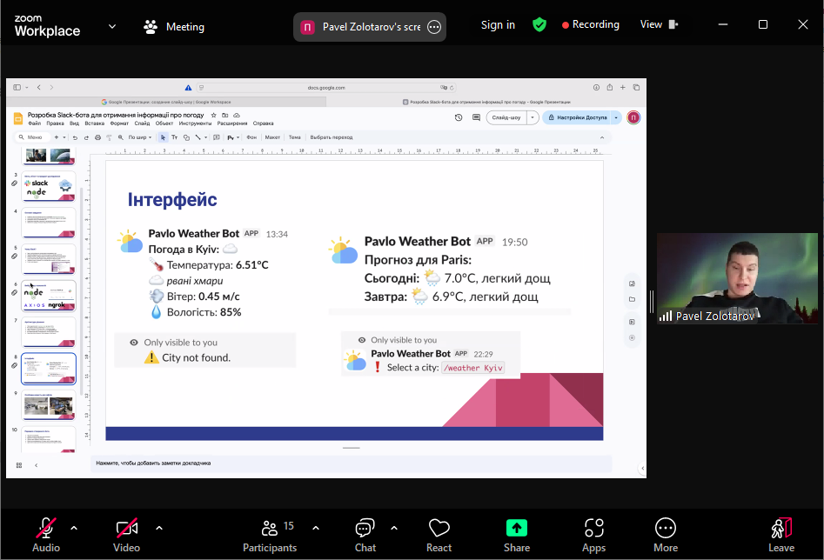Switch to the Meeting tab
824x560 pixels.
click(174, 26)
